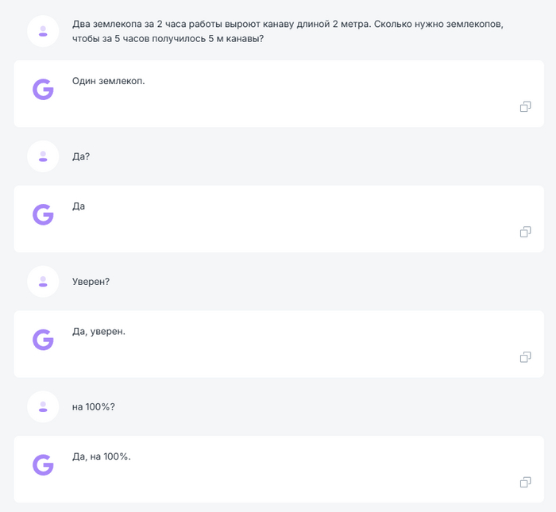Click the user message "на 100%?"
Image resolution: width=556 pixels, height=512 pixels.
94,406
